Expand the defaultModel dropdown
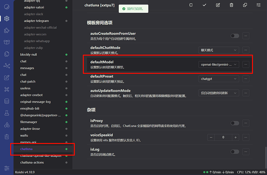Image resolution: width=267 pixels, height=175 pixels. point(219,64)
